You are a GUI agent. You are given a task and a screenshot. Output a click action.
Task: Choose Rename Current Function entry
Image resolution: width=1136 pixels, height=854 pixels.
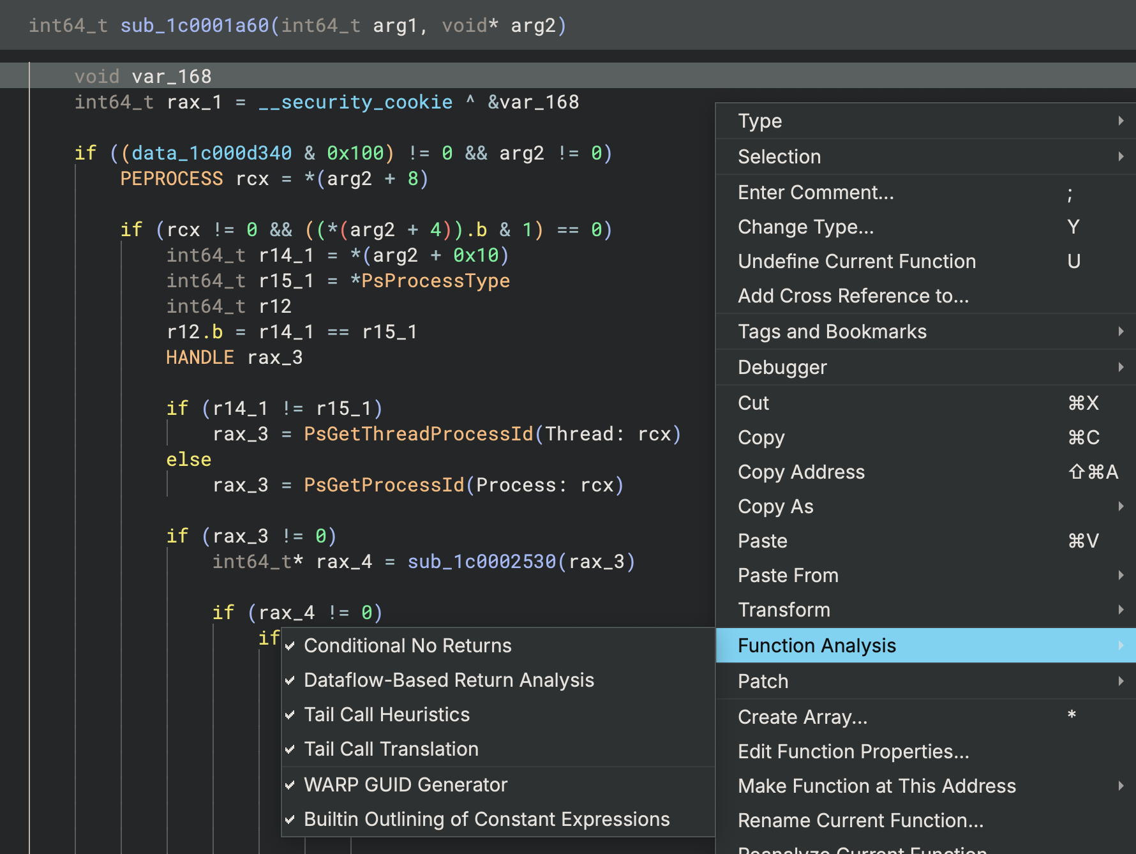coord(925,820)
